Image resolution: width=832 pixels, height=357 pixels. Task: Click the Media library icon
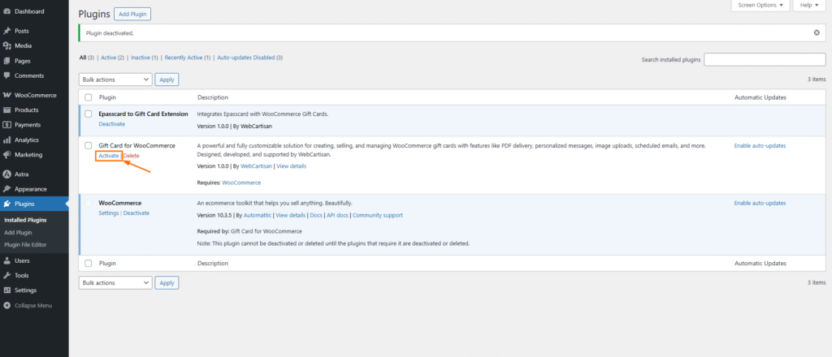(x=6, y=45)
